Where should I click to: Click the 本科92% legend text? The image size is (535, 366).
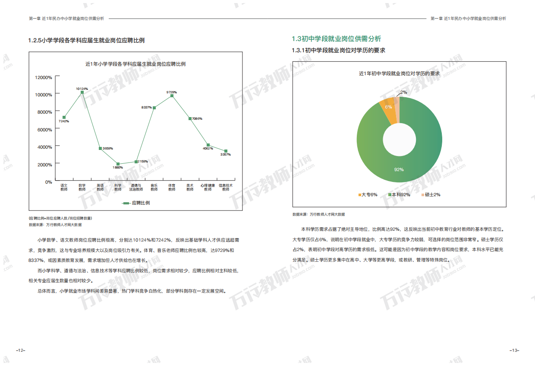click(x=400, y=195)
